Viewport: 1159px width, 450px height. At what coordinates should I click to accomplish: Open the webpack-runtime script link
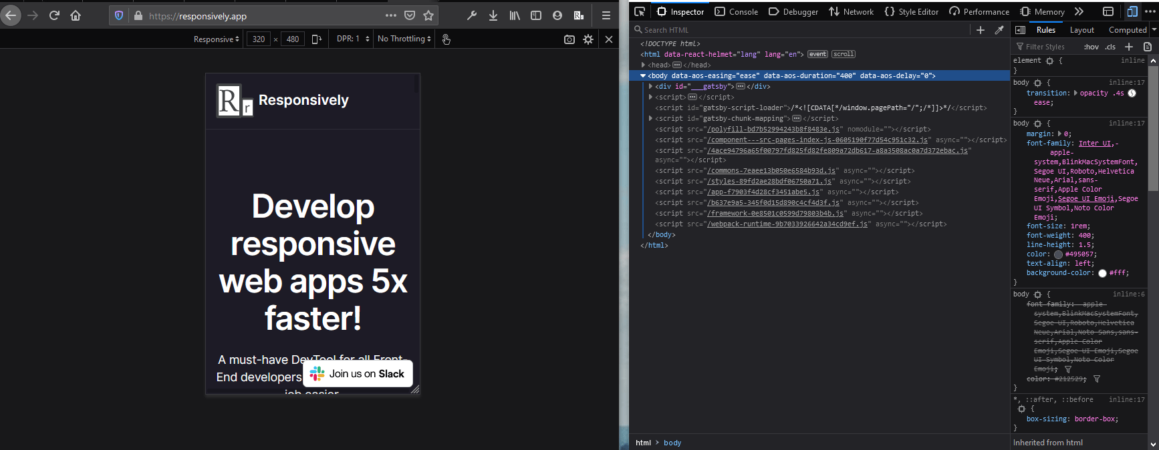(787, 224)
